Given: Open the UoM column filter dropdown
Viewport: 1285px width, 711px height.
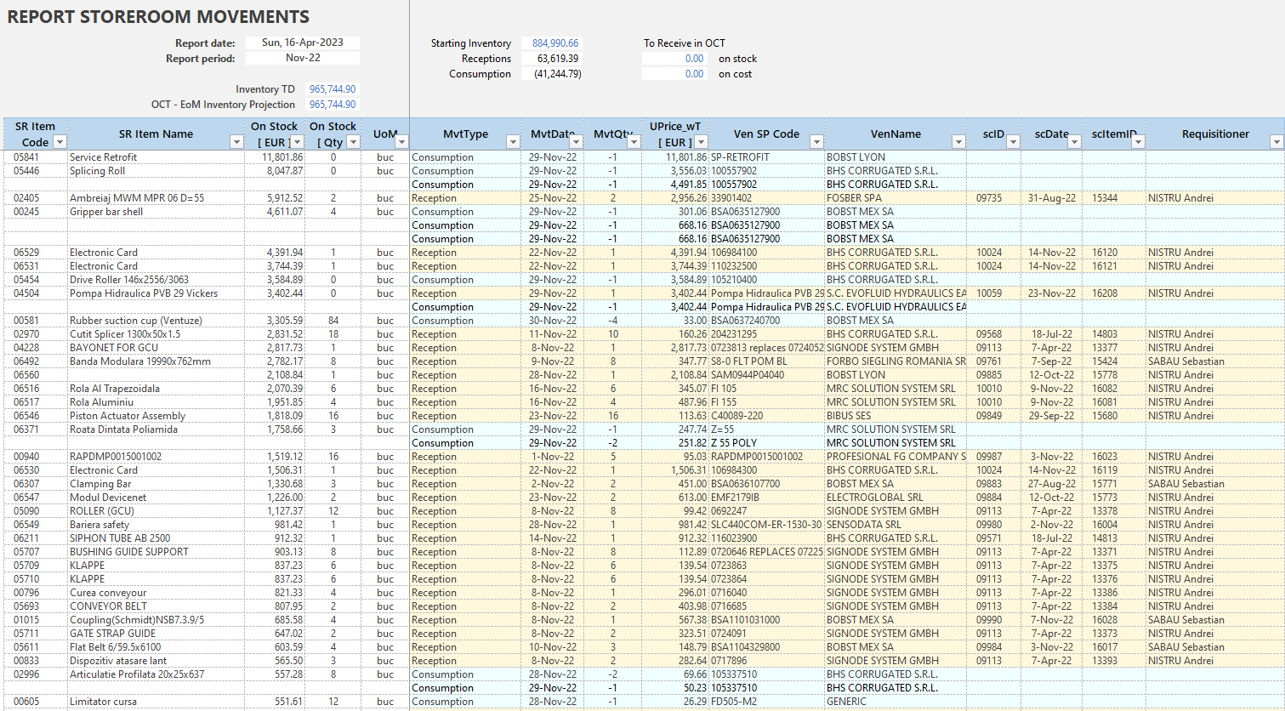Looking at the screenshot, I should coord(402,142).
